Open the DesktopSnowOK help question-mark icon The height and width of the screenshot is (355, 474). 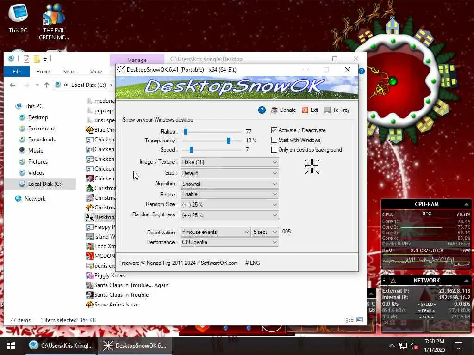point(262,110)
